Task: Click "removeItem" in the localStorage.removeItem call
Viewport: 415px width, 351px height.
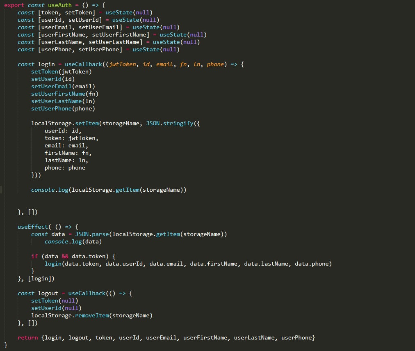Action: click(x=92, y=316)
